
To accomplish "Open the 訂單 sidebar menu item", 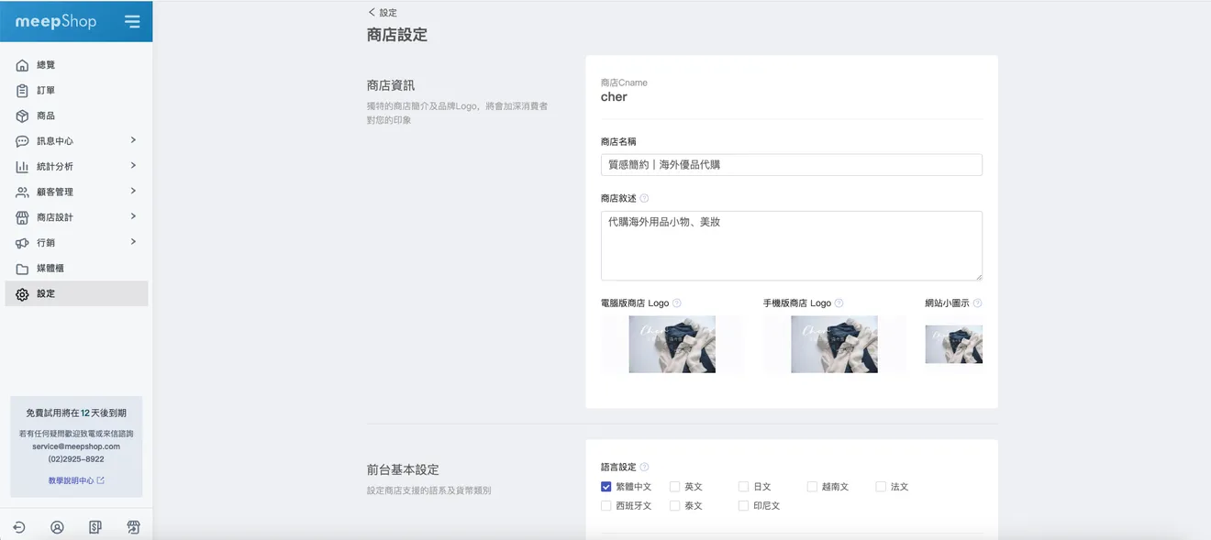I will tap(76, 91).
